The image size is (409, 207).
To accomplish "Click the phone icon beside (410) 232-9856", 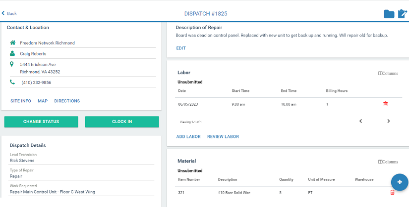I will 12,83.
